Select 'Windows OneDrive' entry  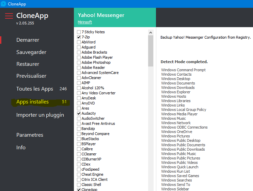click(x=176, y=132)
